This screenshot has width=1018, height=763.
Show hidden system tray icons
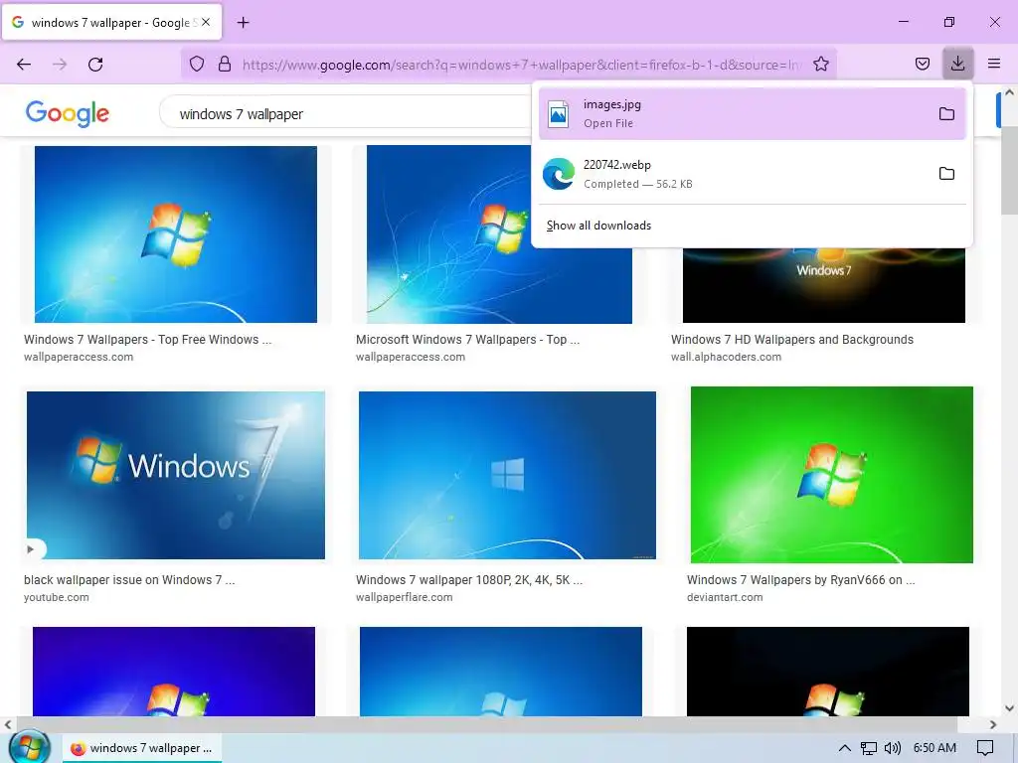pyautogui.click(x=844, y=748)
